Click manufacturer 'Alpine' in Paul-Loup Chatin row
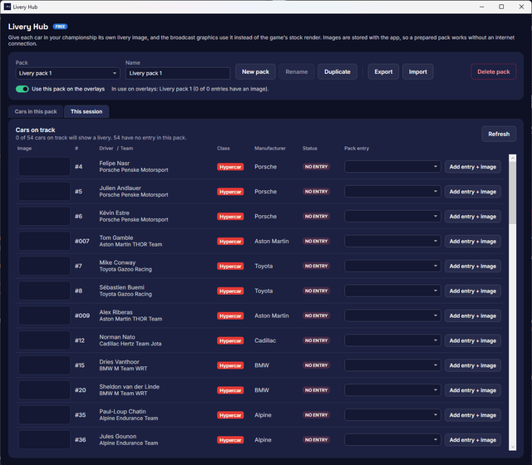The image size is (532, 465). 263,415
